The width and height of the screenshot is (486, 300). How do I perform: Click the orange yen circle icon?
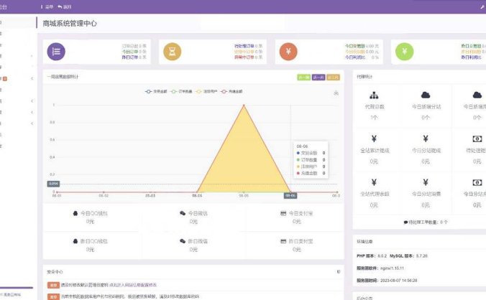(x=288, y=52)
